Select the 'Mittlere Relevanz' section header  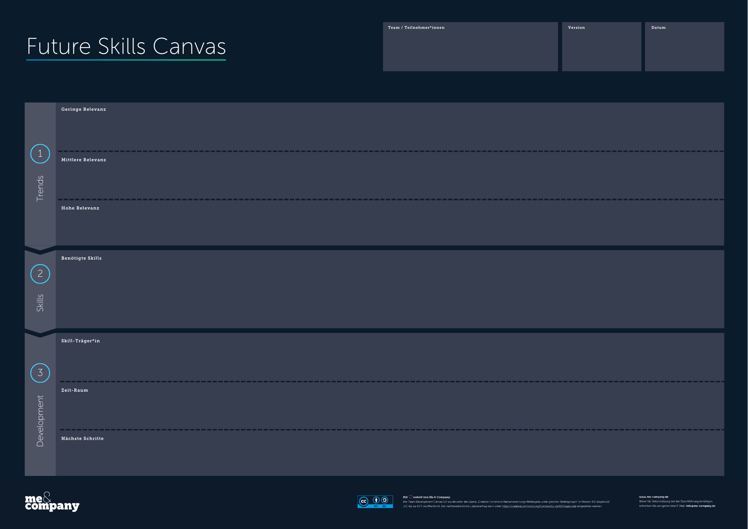[84, 160]
